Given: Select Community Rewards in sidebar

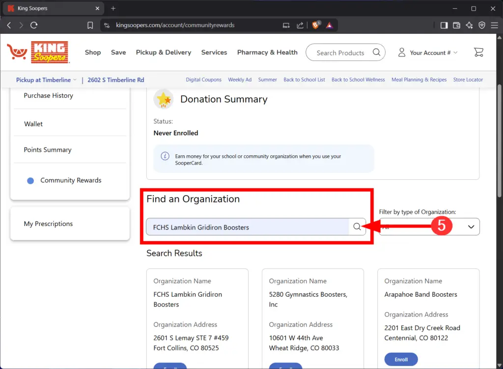Looking at the screenshot, I should coord(71,180).
